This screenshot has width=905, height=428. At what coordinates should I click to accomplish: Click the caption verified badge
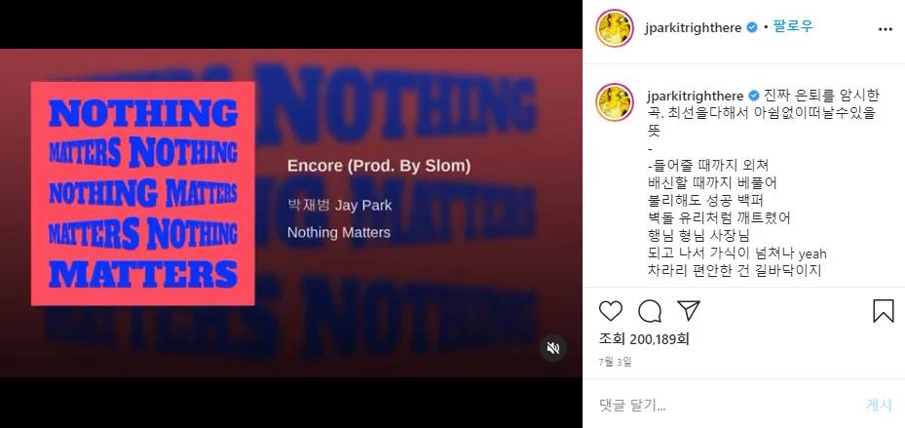point(754,96)
